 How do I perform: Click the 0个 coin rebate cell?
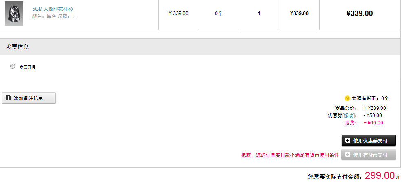(219, 13)
